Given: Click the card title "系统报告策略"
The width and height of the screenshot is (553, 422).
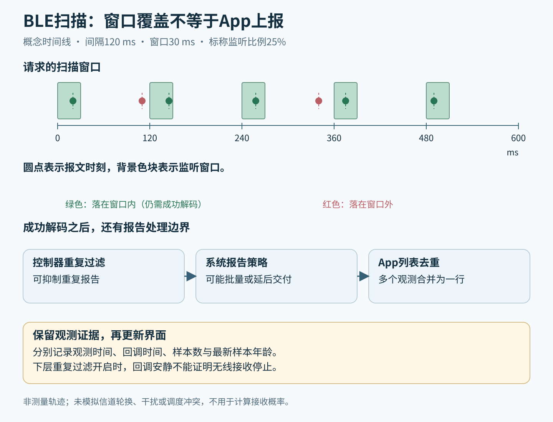Looking at the screenshot, I should tap(237, 262).
